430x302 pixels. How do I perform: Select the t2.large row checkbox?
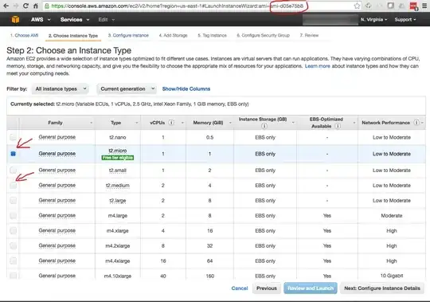13,201
